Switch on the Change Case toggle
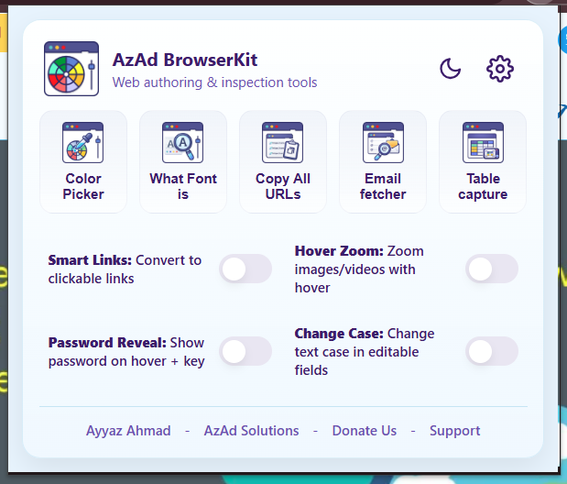This screenshot has height=484, width=567. [492, 351]
